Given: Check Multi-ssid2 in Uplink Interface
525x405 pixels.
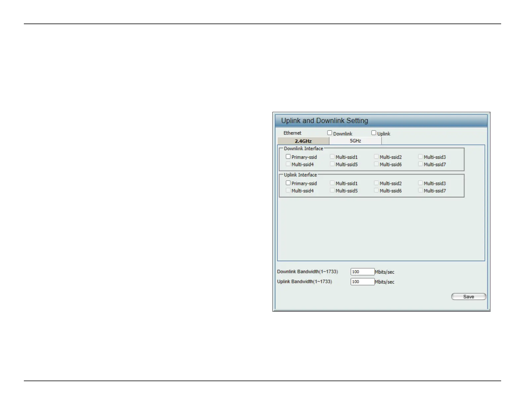Looking at the screenshot, I should [376, 183].
